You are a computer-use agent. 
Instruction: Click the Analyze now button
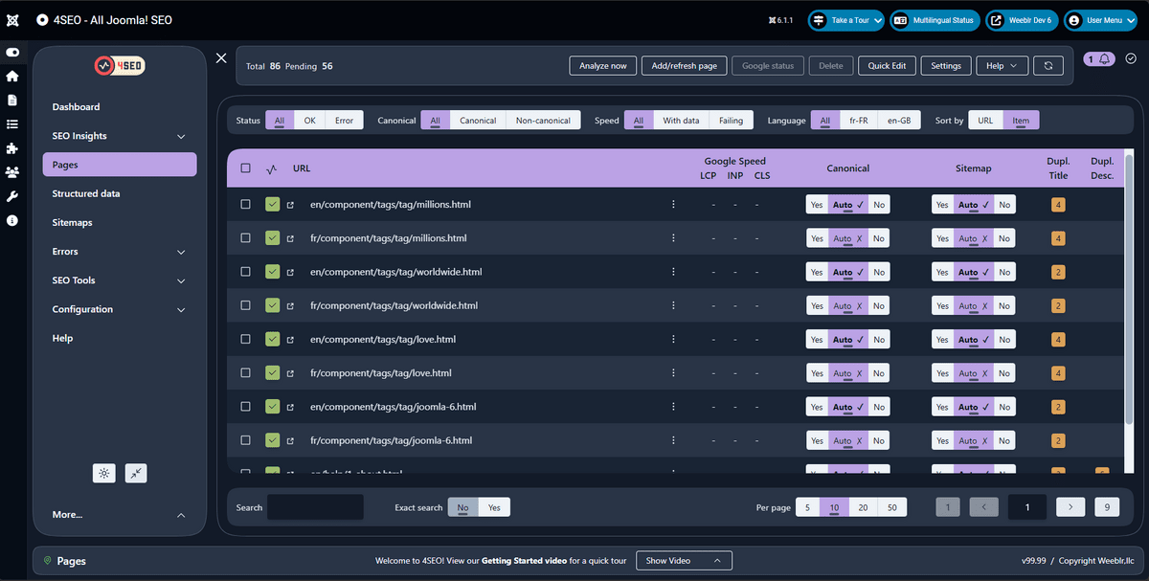603,65
